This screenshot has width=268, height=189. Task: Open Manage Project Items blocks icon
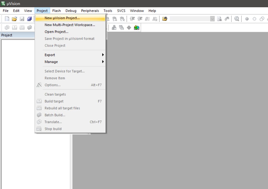(x=114, y=28)
